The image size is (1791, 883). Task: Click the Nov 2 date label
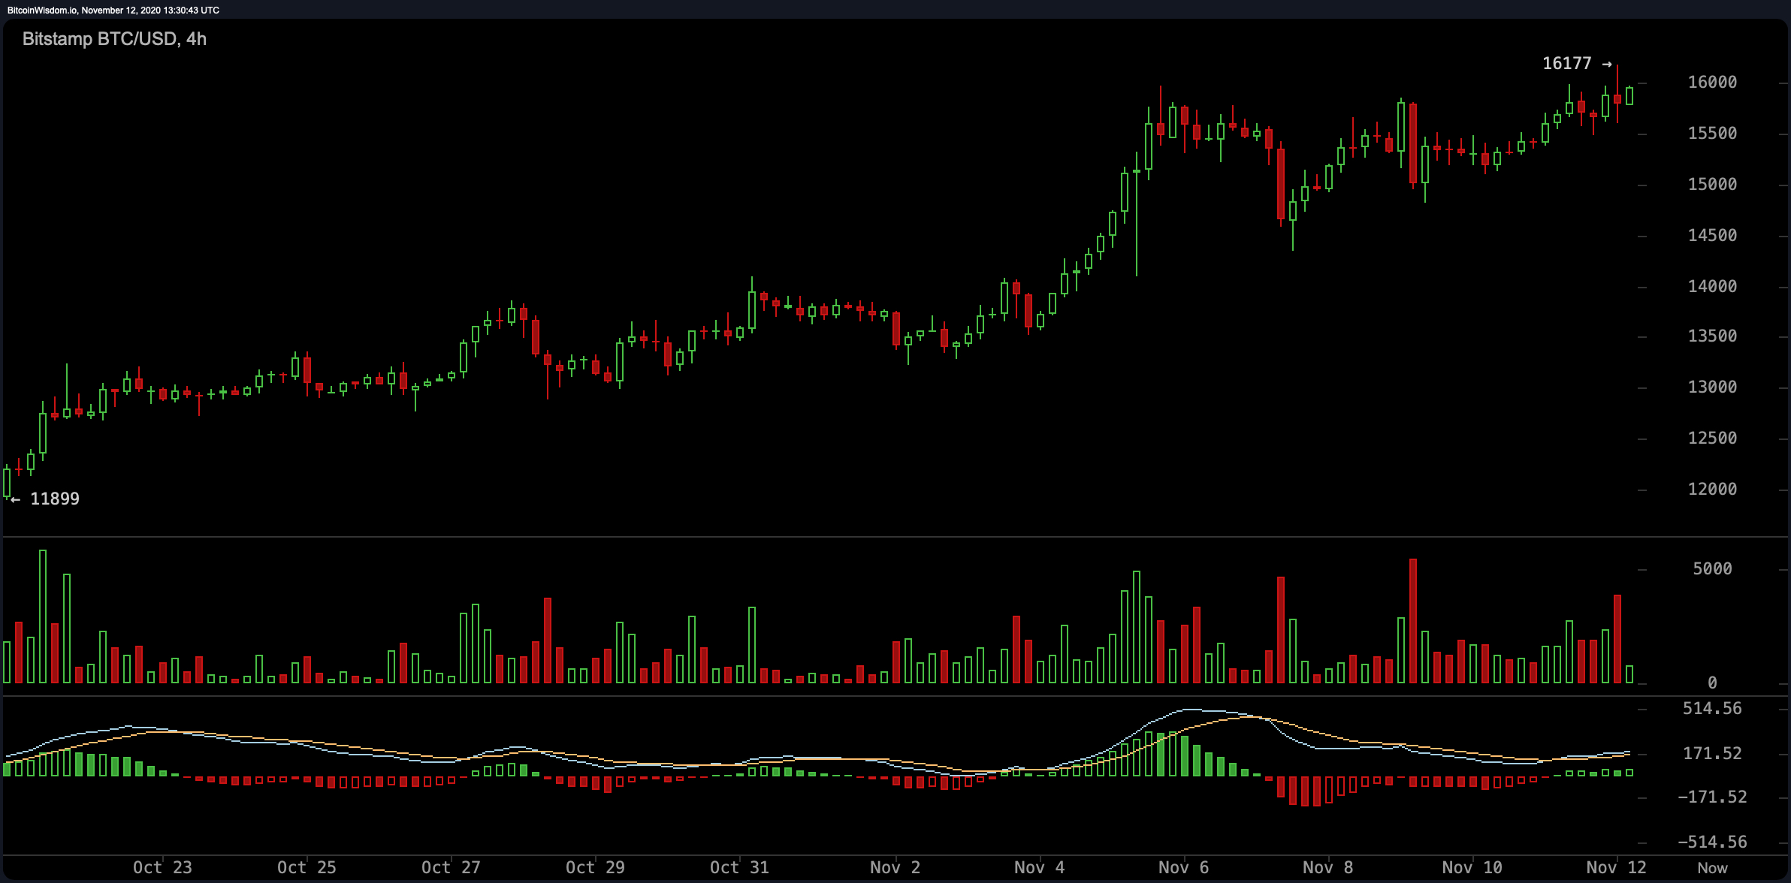pyautogui.click(x=895, y=868)
